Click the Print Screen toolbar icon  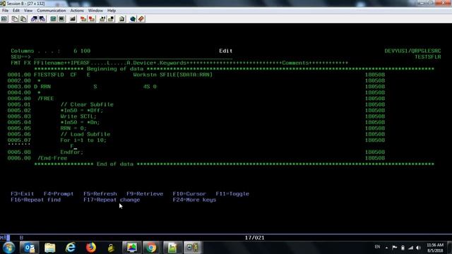(4, 19)
